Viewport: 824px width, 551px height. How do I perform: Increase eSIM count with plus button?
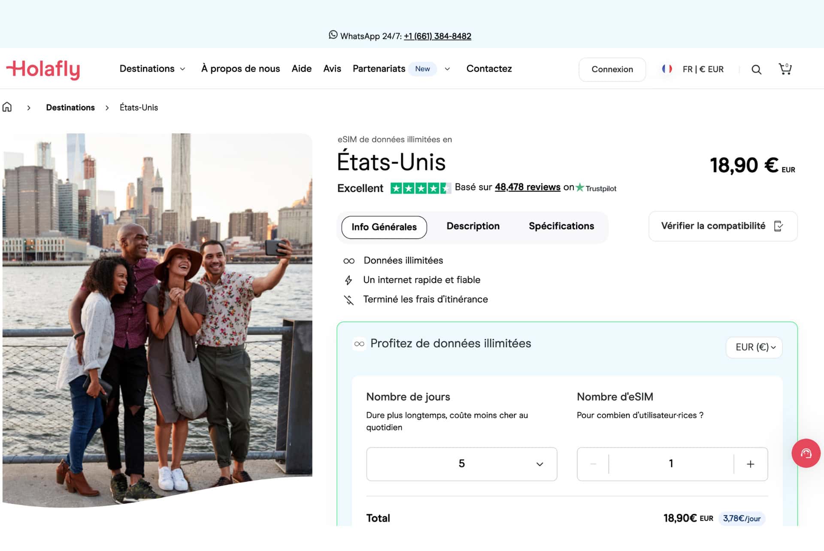750,464
